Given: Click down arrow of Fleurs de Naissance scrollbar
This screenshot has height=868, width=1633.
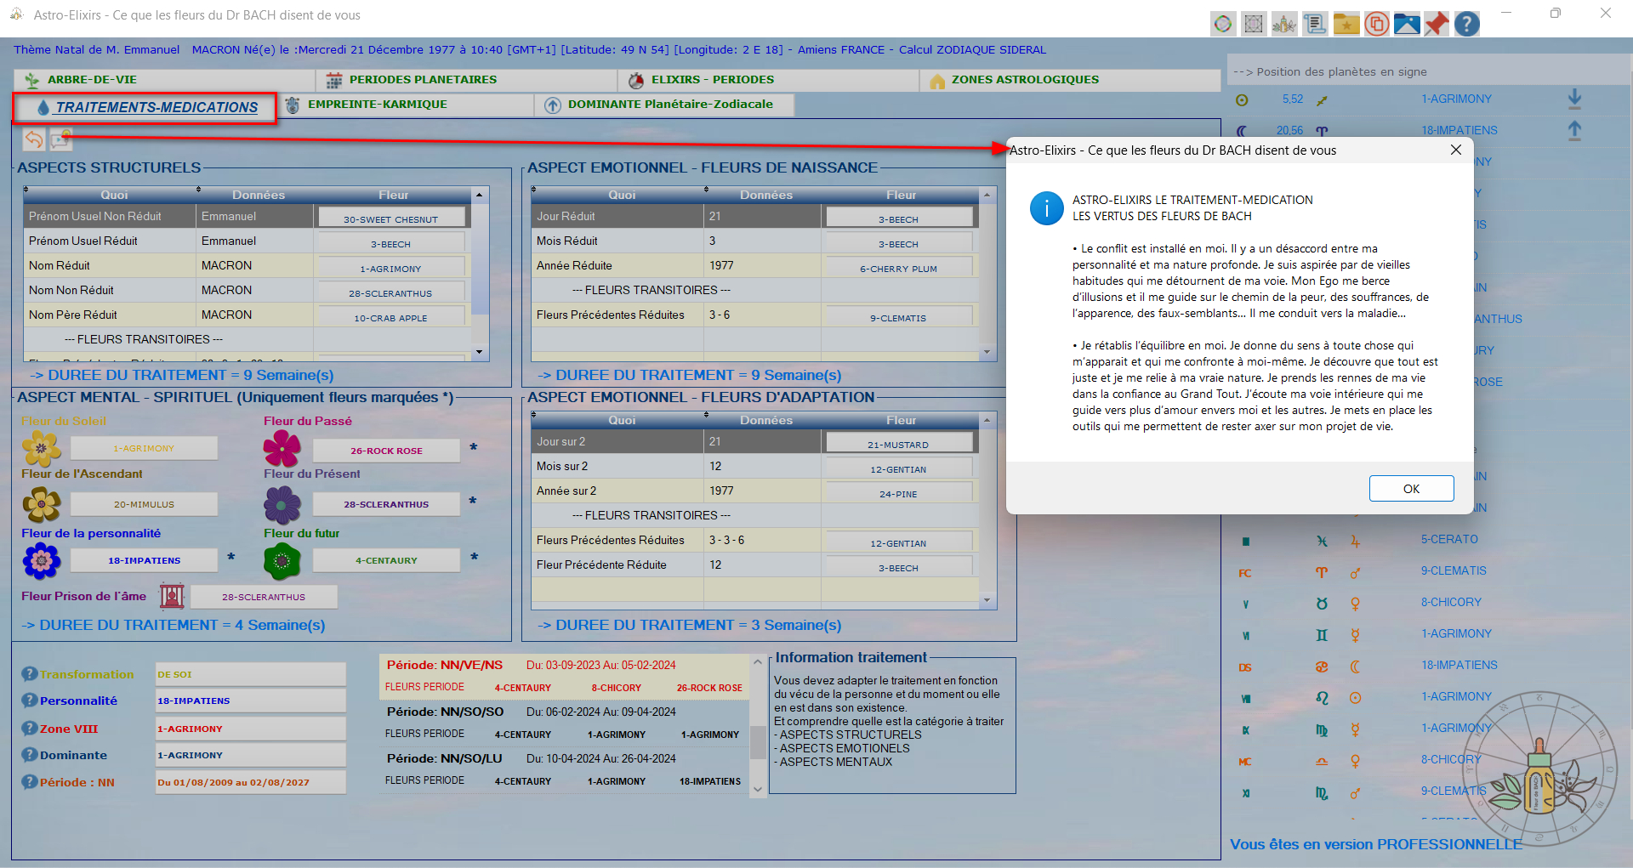Looking at the screenshot, I should 987,352.
